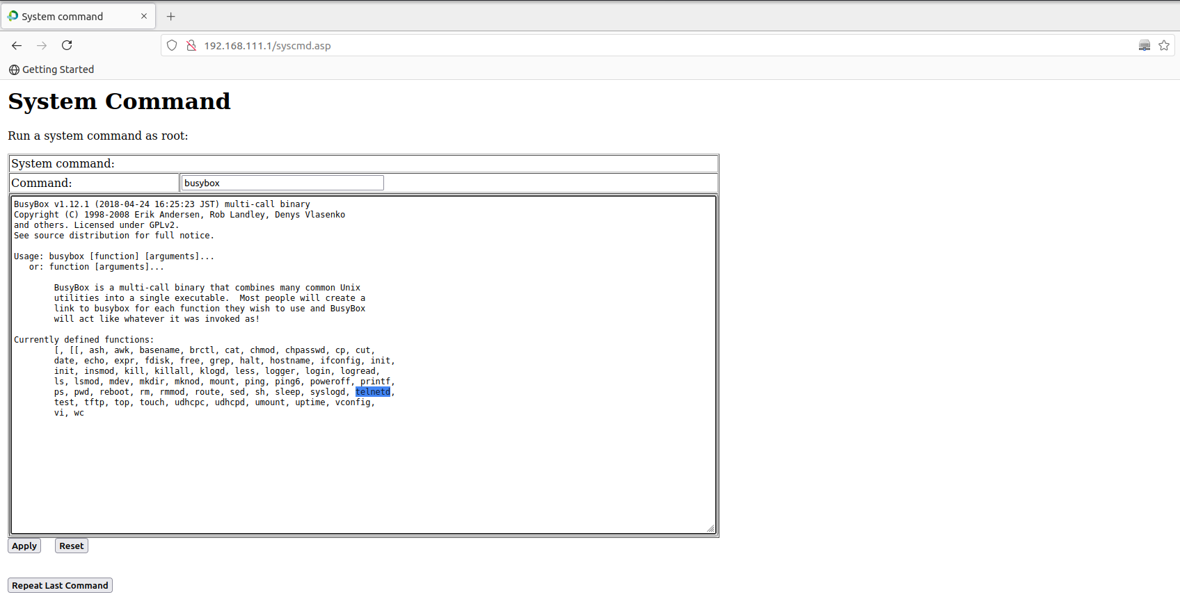Click Repeat Last Command button
The height and width of the screenshot is (613, 1180).
60,585
